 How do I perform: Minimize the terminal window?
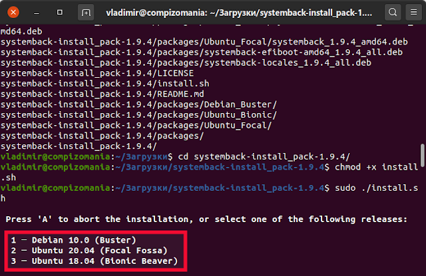point(37,13)
